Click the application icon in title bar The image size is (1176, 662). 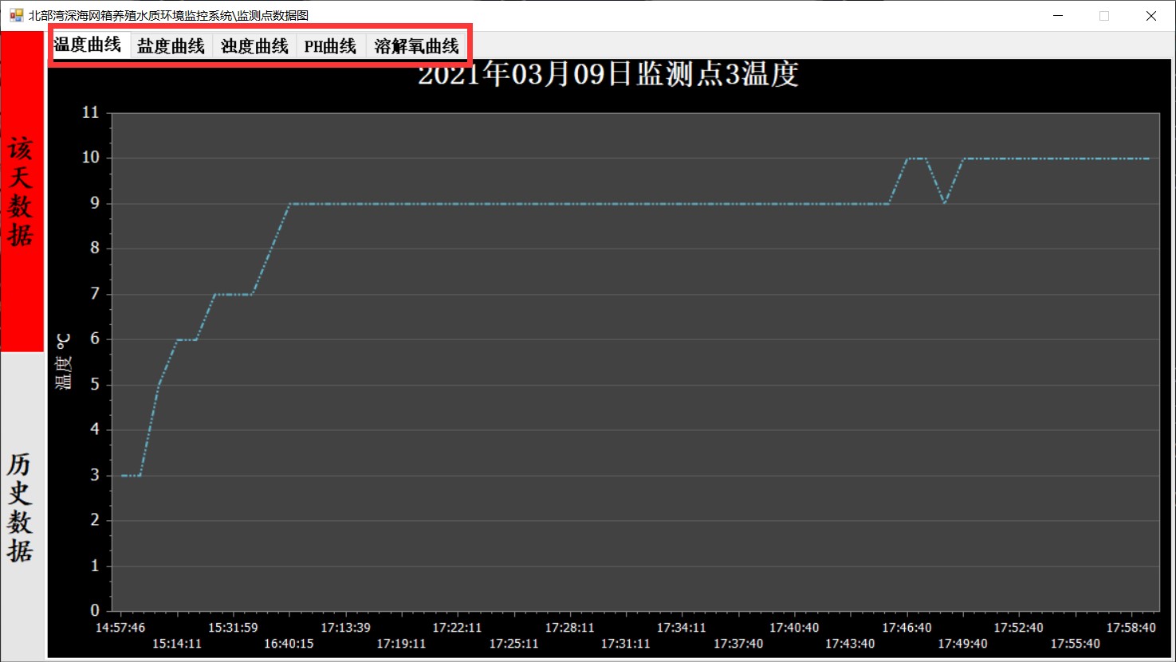pyautogui.click(x=16, y=15)
